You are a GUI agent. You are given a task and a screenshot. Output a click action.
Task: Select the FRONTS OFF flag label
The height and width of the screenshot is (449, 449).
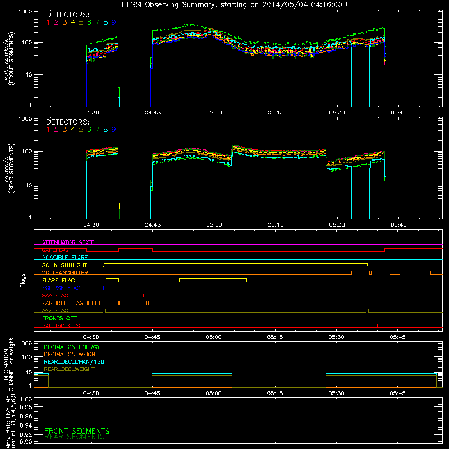pyautogui.click(x=59, y=318)
